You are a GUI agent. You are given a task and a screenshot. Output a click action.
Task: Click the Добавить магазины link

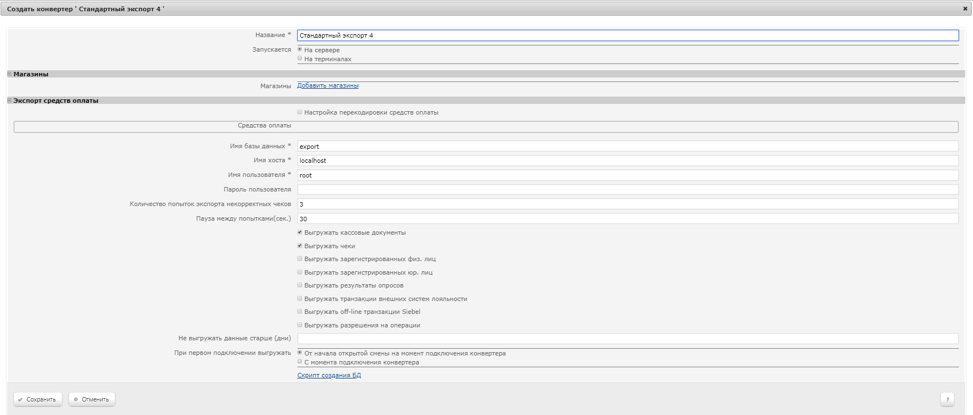point(328,85)
